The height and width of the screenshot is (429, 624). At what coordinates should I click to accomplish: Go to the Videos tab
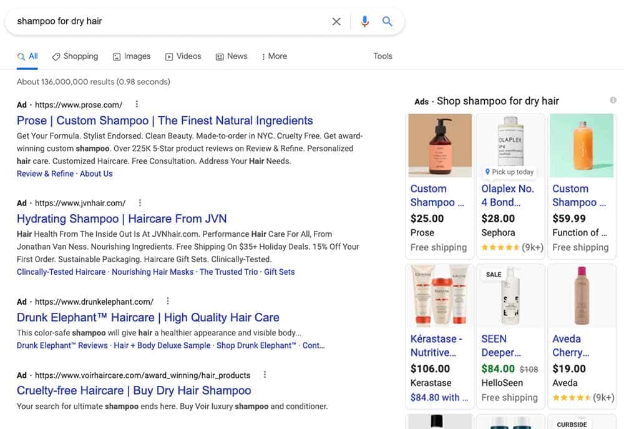point(183,56)
